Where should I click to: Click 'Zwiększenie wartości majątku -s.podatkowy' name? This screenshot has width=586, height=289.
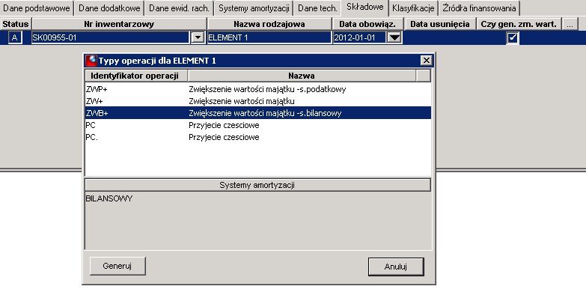click(267, 89)
